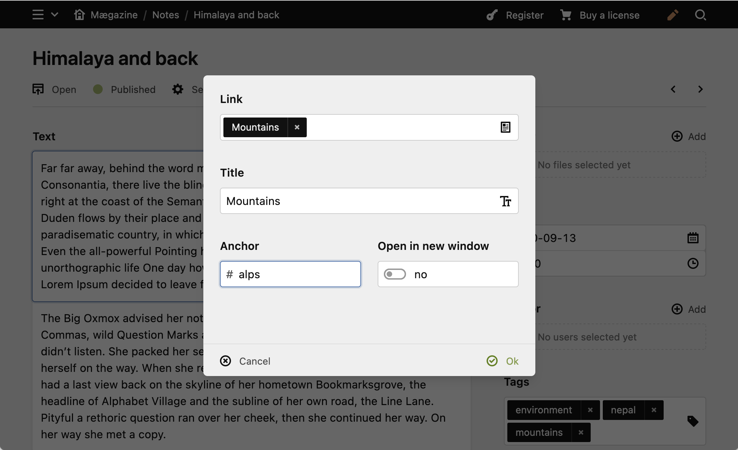
Task: Select the Notes breadcrumb menu item
Action: point(165,14)
